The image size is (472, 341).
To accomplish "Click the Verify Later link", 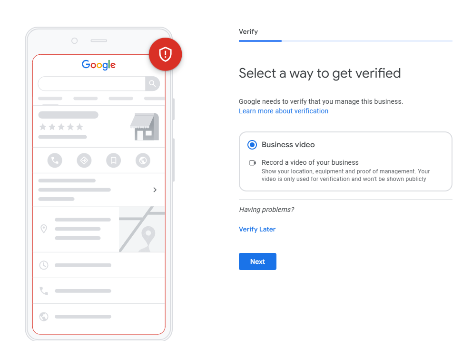I will [x=257, y=229].
